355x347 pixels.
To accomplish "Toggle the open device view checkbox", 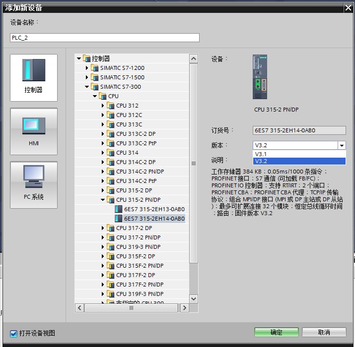I will 13,333.
